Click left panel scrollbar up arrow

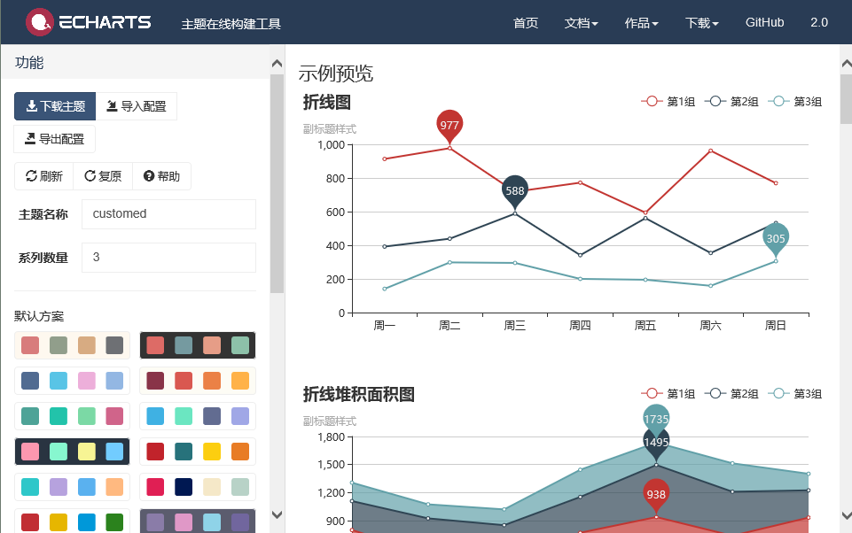point(277,64)
